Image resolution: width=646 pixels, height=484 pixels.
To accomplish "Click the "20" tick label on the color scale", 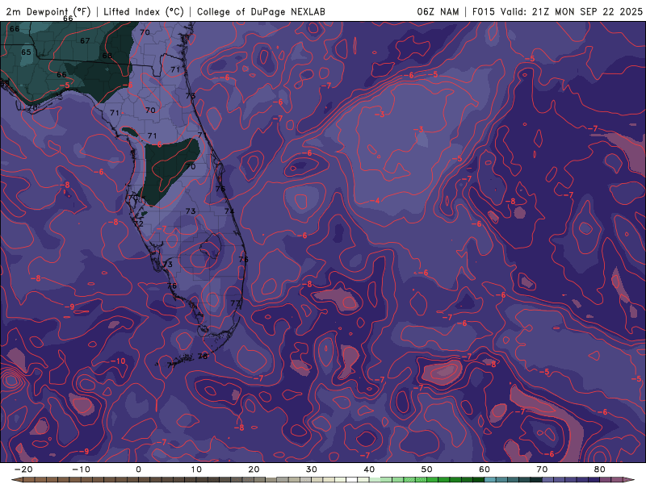I will point(254,469).
